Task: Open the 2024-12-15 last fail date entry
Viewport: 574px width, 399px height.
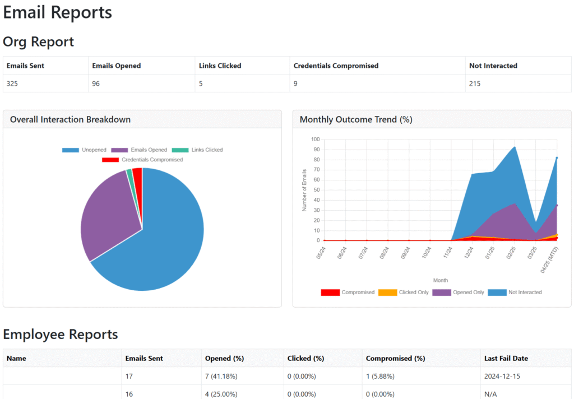Action: coord(503,376)
